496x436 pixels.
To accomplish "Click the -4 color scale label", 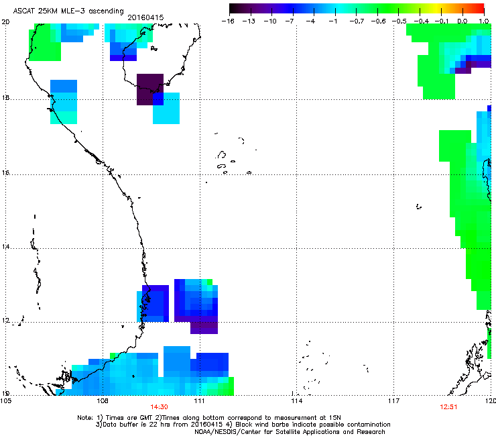I will [x=310, y=21].
